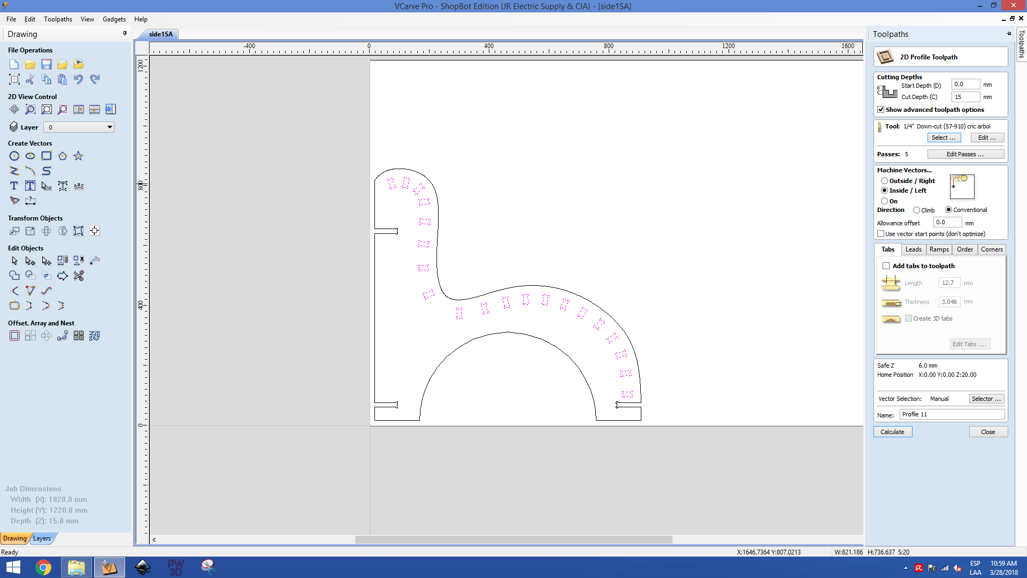This screenshot has height=578, width=1027.
Task: Close the 2D Profile Toolpath form
Action: pyautogui.click(x=988, y=432)
